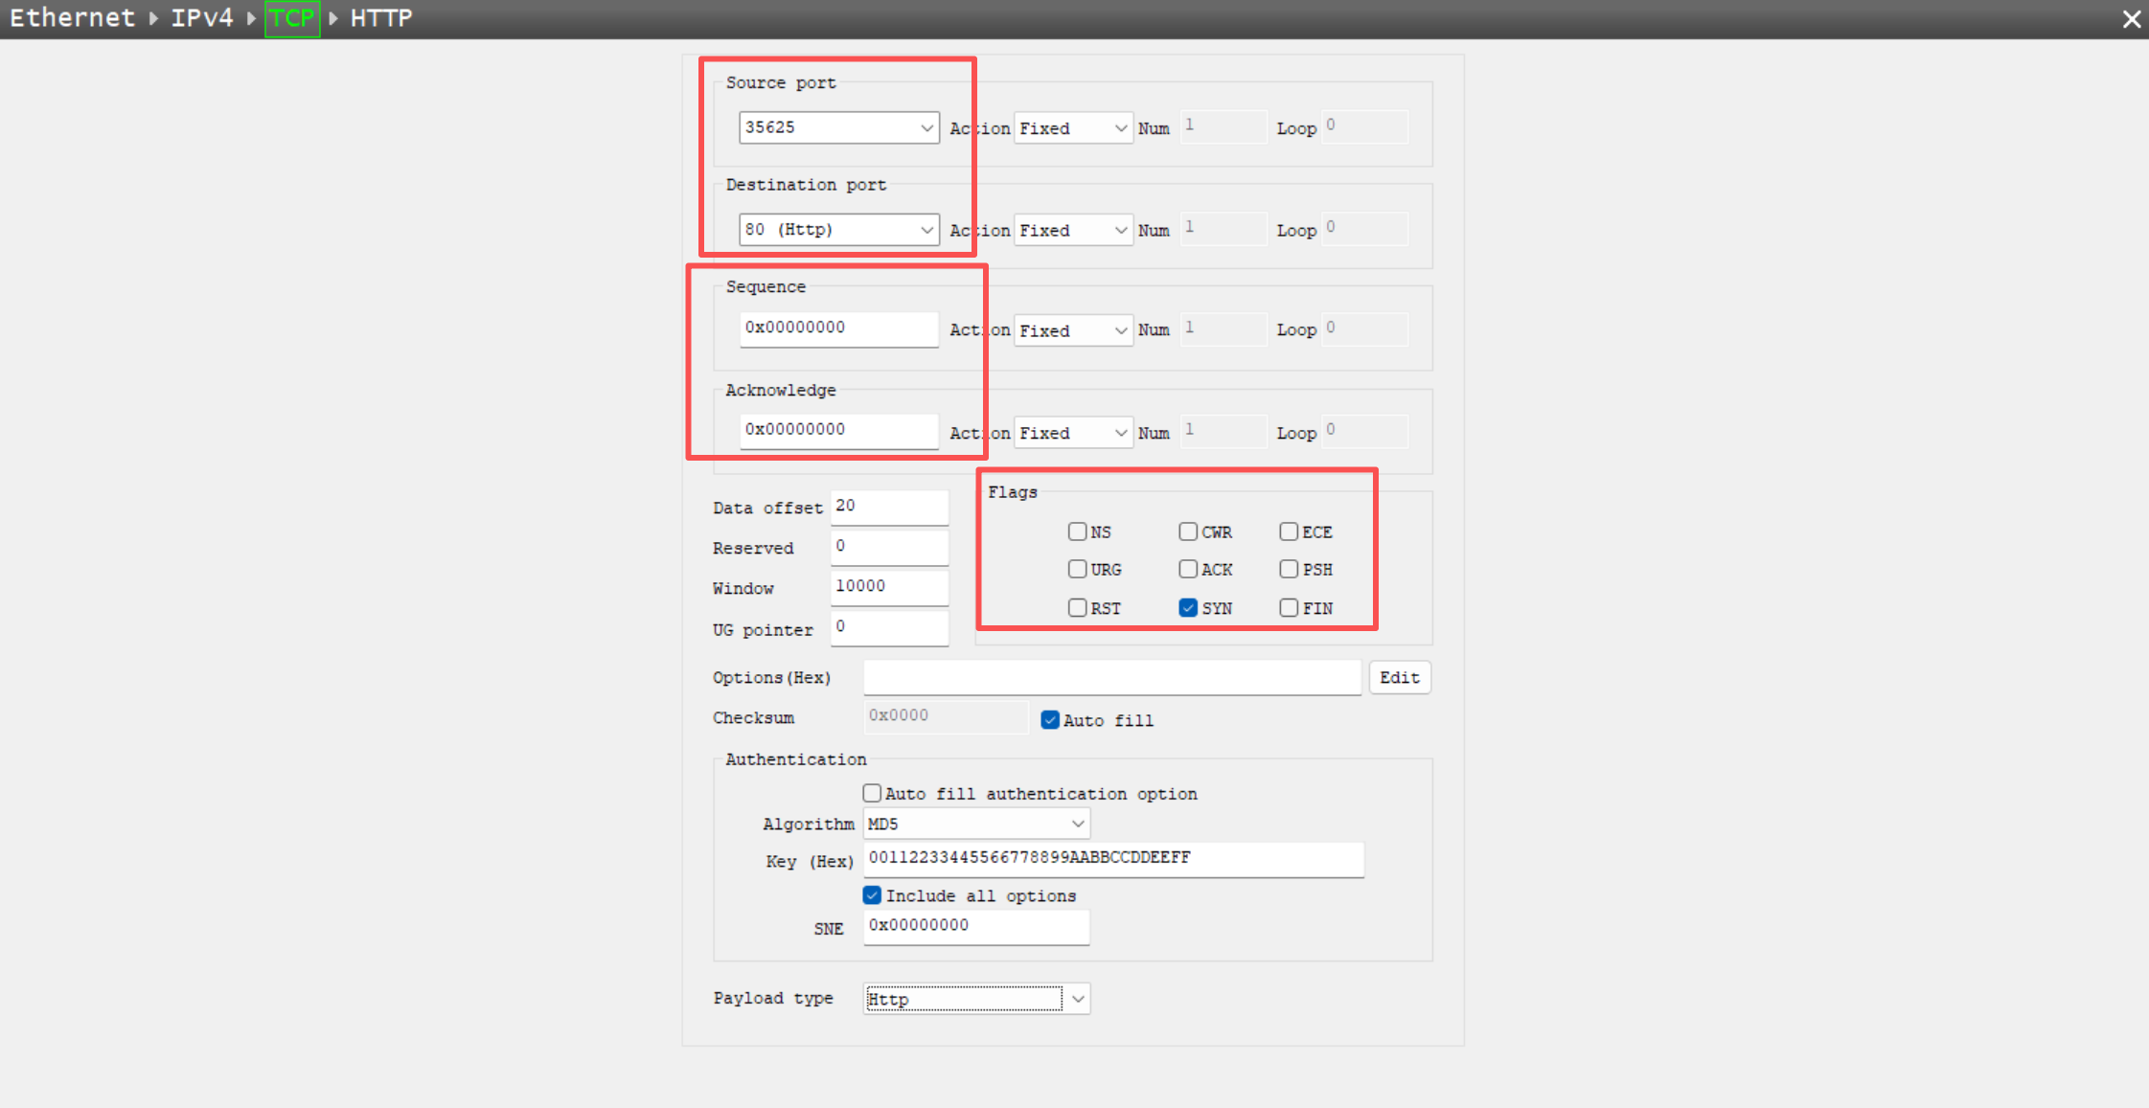Uncheck Include all options
2149x1108 pixels.
click(x=872, y=895)
